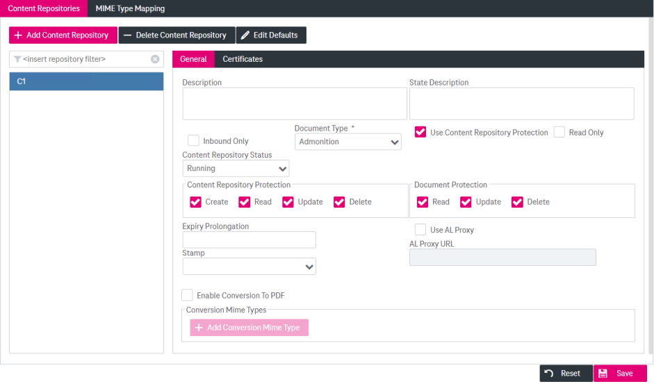Click the Reset button with undo arrow

tap(566, 374)
